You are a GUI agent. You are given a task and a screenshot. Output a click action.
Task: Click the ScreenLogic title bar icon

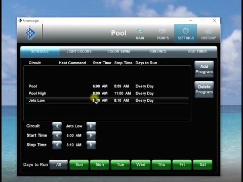(x=20, y=21)
